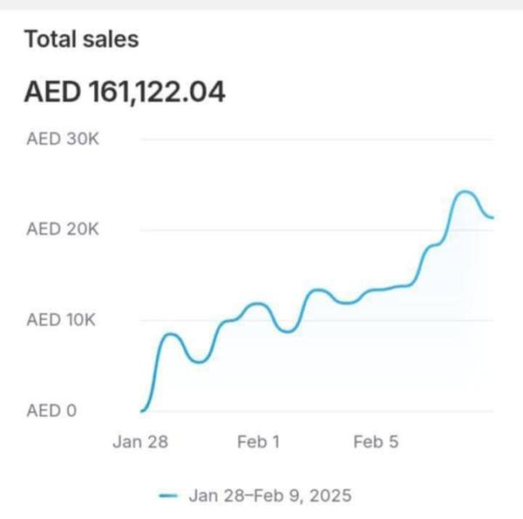This screenshot has height=519, width=523.
Task: Click the first small peak after Jan 28
Action: click(x=169, y=334)
